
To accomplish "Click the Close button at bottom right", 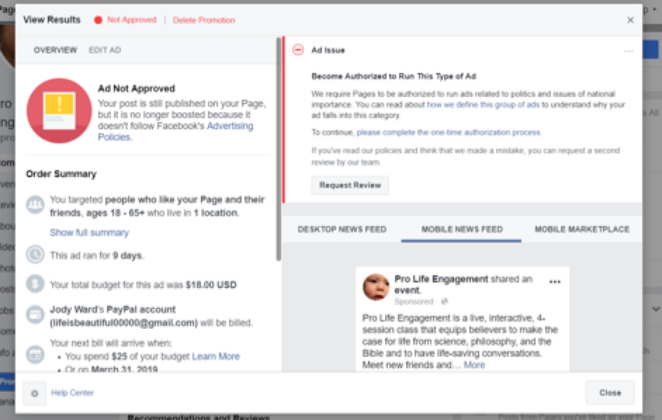I will tap(610, 393).
